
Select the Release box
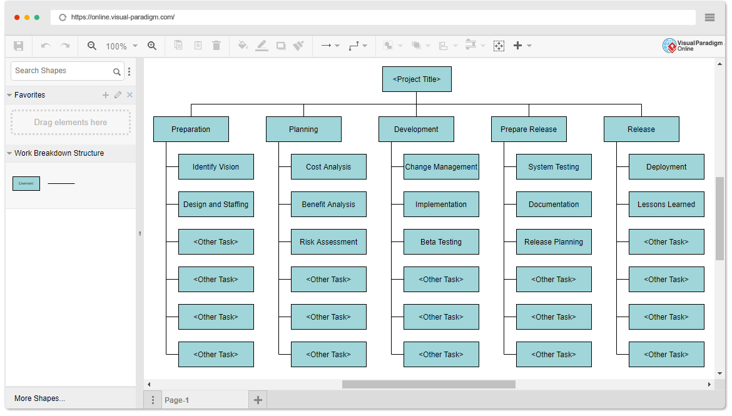[641, 129]
